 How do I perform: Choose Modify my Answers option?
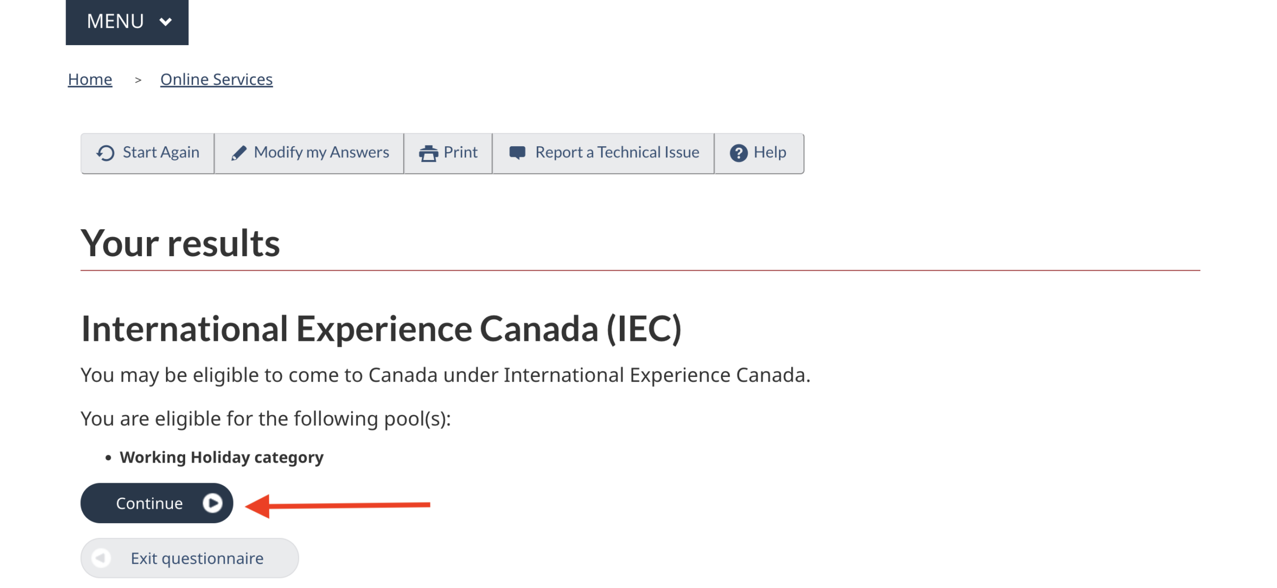coord(309,152)
